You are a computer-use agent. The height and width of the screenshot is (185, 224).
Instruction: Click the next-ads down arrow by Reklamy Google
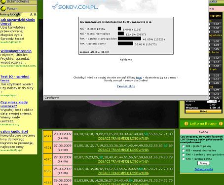tap(35, 14)
